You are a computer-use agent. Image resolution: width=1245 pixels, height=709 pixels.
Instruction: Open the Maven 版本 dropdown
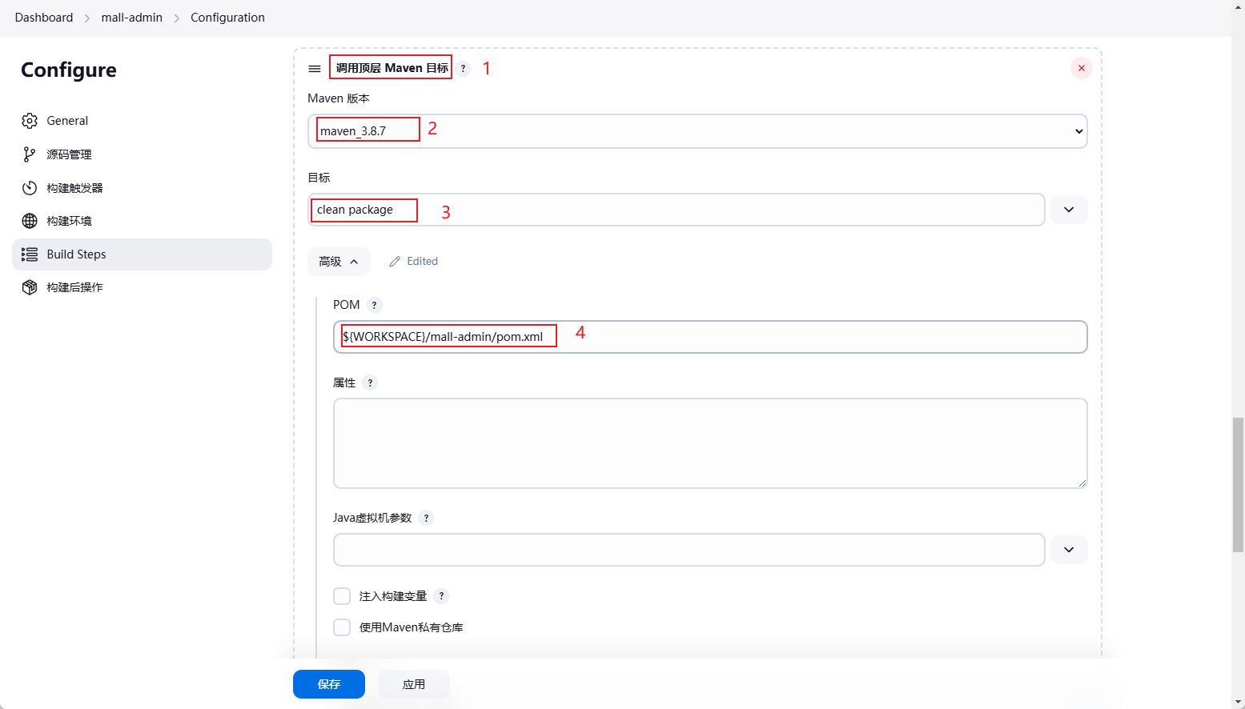697,131
